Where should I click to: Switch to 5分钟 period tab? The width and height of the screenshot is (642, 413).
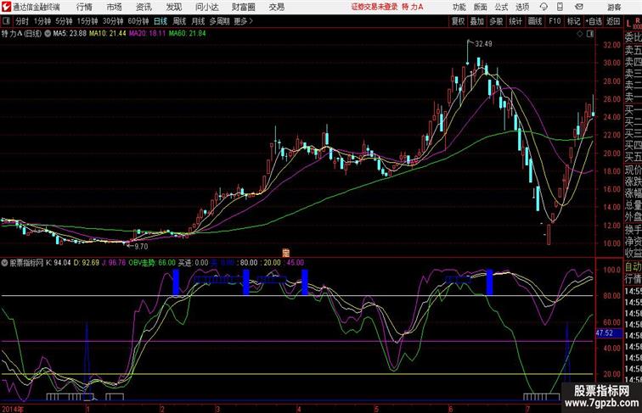coord(64,21)
